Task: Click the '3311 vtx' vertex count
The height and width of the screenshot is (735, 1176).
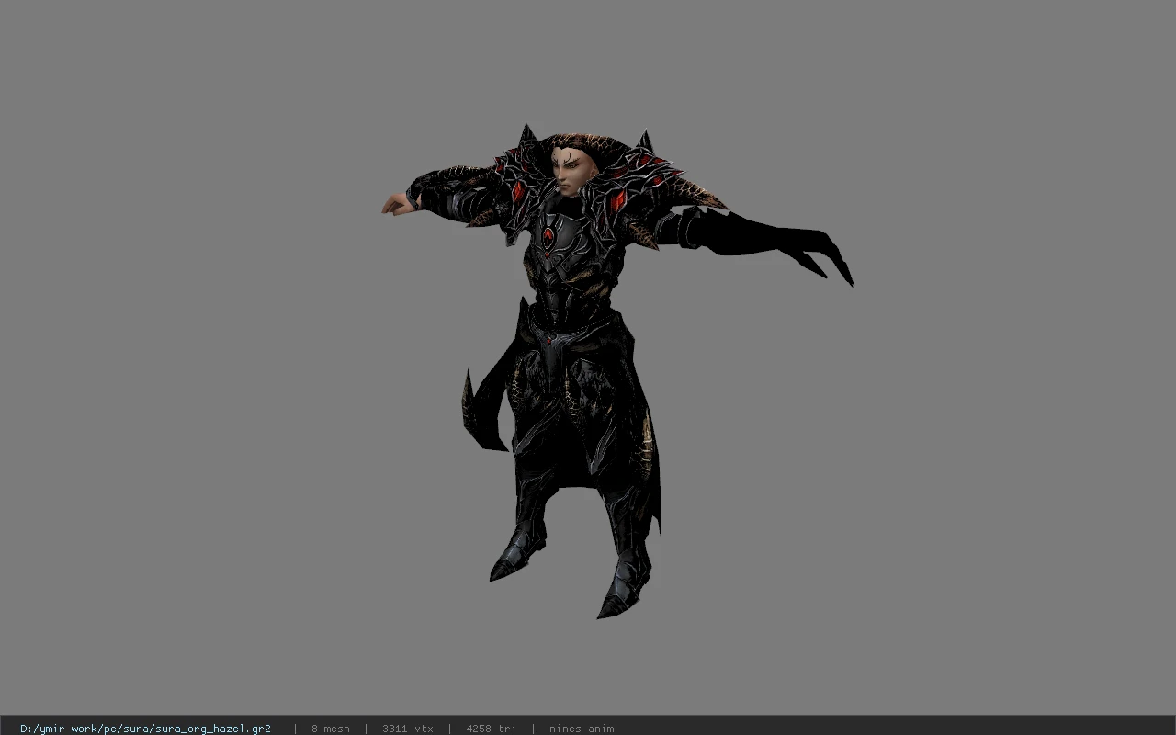Action: pyautogui.click(x=408, y=729)
